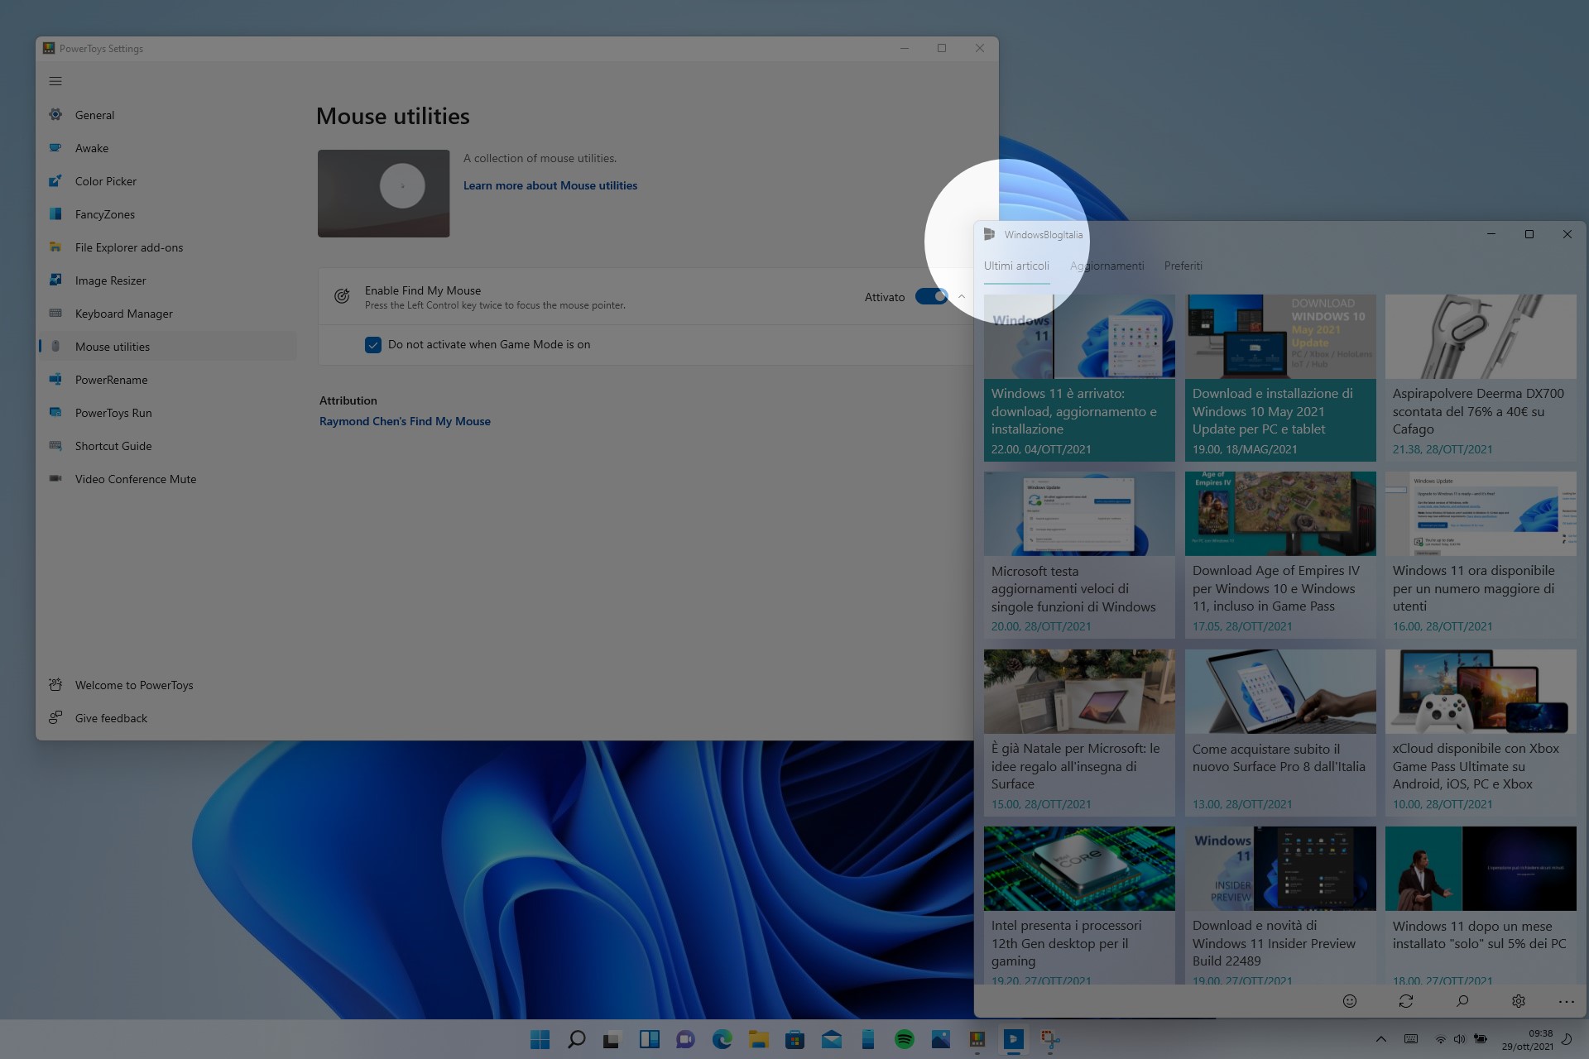
Task: Open xCloud disponibile con Xbox article
Action: tap(1481, 733)
